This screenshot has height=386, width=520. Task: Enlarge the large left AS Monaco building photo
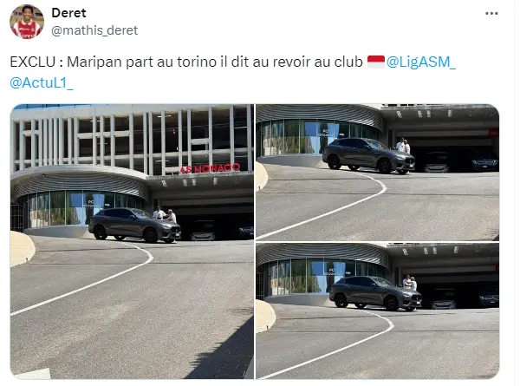(x=132, y=241)
